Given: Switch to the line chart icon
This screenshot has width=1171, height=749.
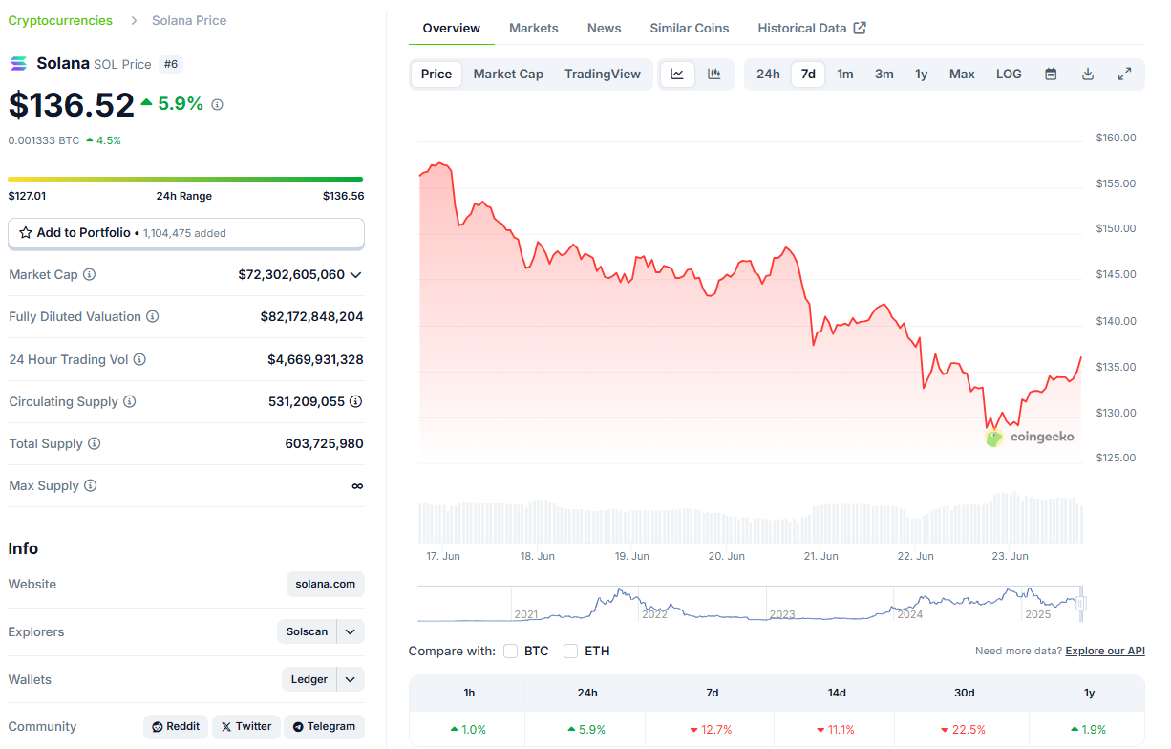Looking at the screenshot, I should pos(677,75).
